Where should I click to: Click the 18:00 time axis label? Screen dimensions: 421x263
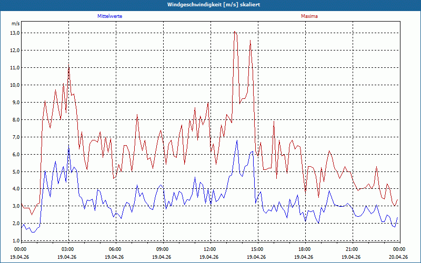pyautogui.click(x=304, y=249)
